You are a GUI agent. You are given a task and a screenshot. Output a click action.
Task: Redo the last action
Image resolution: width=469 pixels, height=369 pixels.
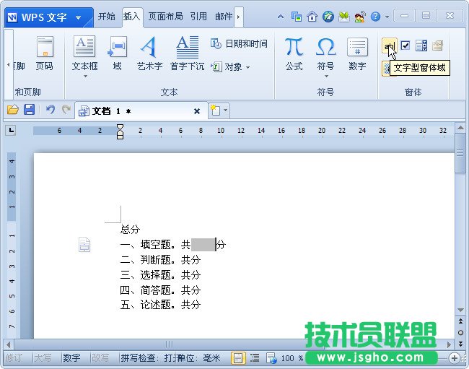click(x=66, y=110)
